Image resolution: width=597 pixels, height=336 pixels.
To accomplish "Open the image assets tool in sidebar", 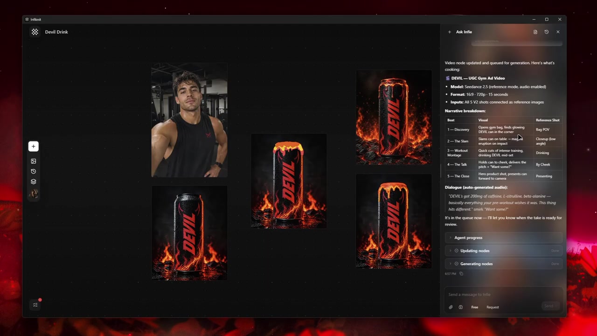I will (x=34, y=161).
